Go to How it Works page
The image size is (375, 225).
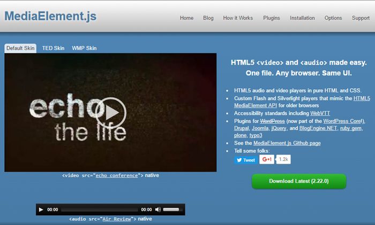(x=238, y=18)
